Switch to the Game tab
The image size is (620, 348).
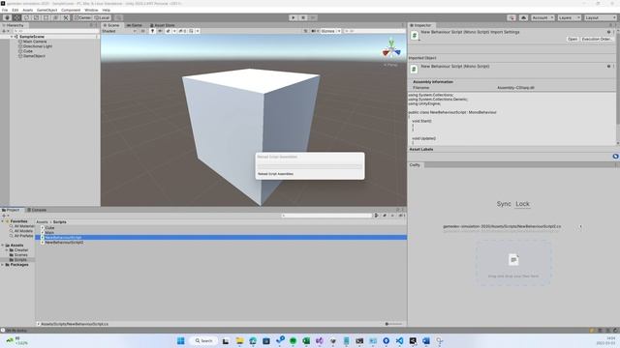tap(135, 25)
